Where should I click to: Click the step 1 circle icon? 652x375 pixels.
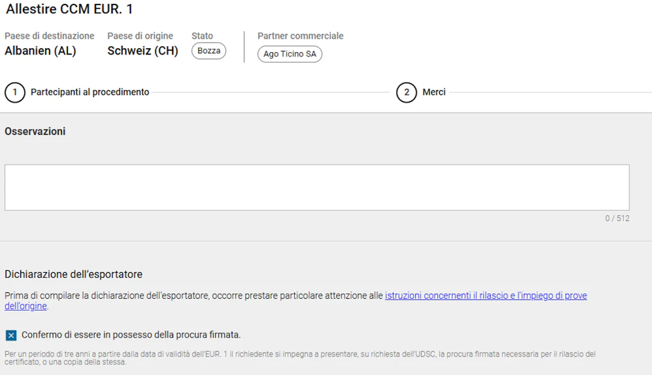pos(15,92)
